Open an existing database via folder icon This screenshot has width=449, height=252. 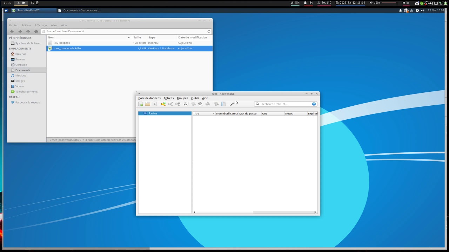[x=148, y=104]
